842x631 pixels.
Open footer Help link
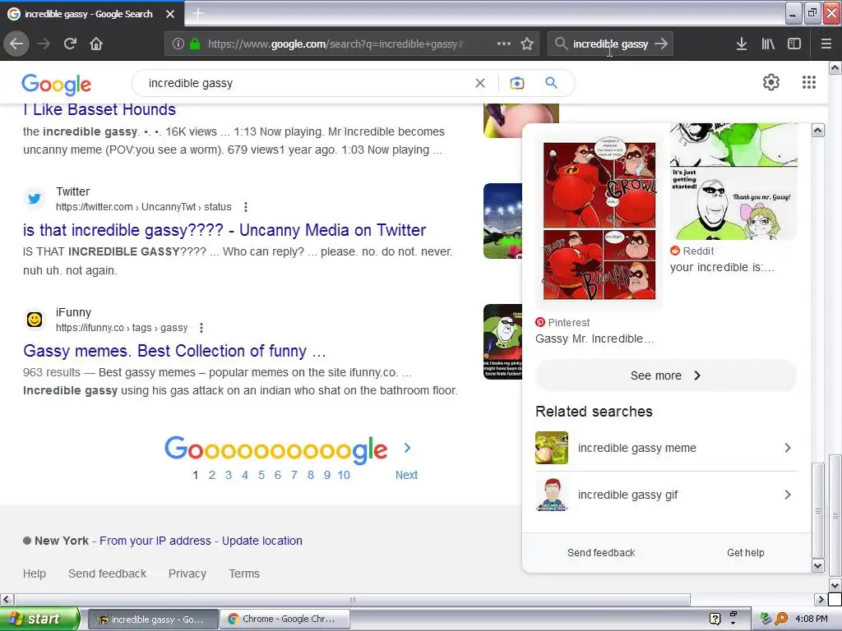click(35, 573)
